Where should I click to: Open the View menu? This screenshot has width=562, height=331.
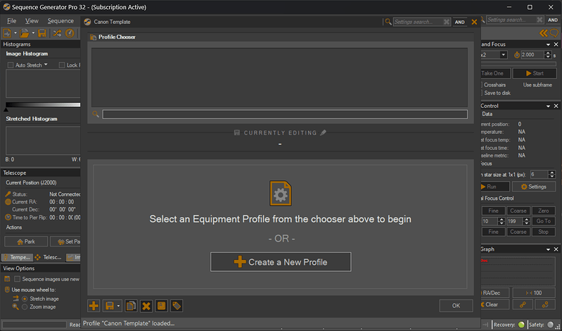pyautogui.click(x=32, y=21)
